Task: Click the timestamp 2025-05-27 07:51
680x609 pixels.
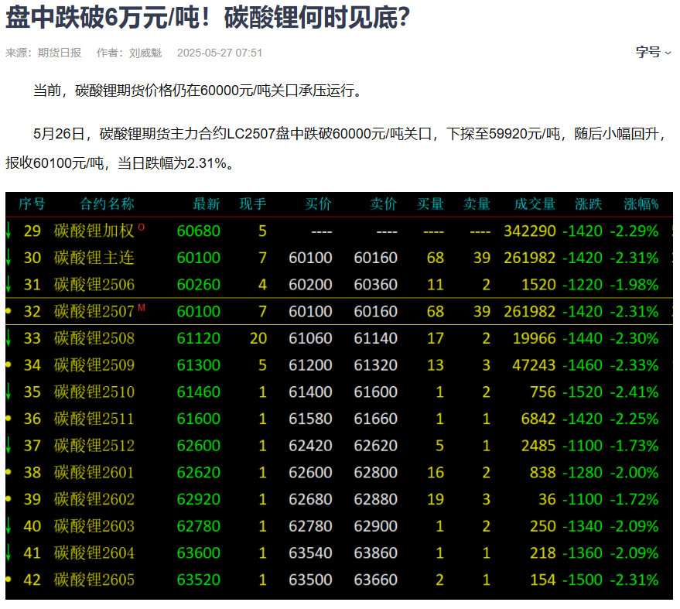Action: [x=220, y=53]
